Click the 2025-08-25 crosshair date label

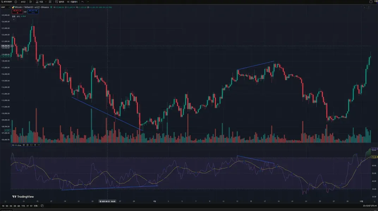coord(108,202)
